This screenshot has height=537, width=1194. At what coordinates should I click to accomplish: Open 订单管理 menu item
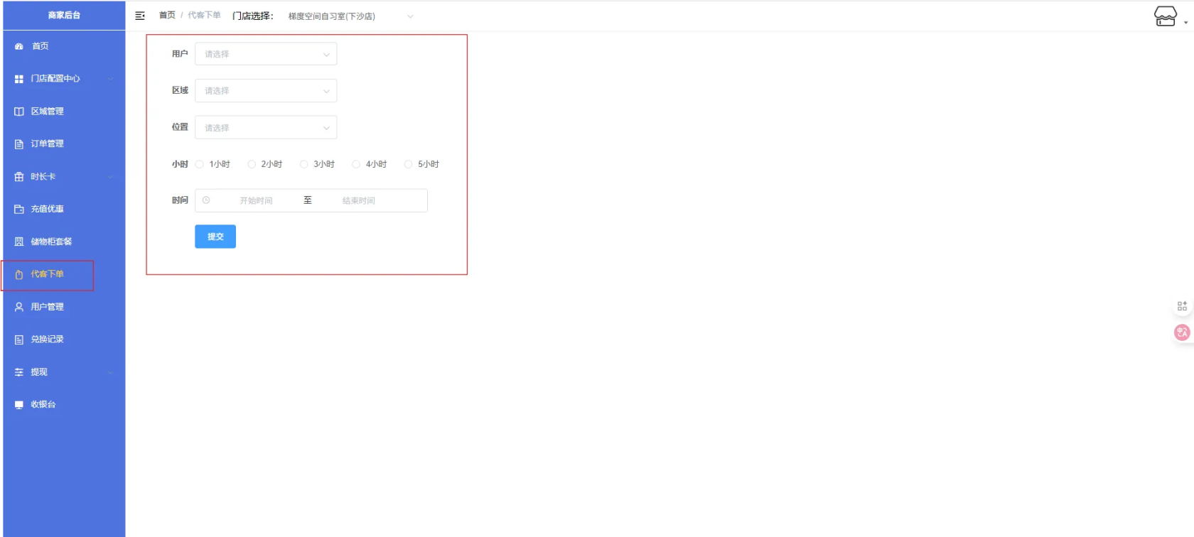pyautogui.click(x=47, y=144)
